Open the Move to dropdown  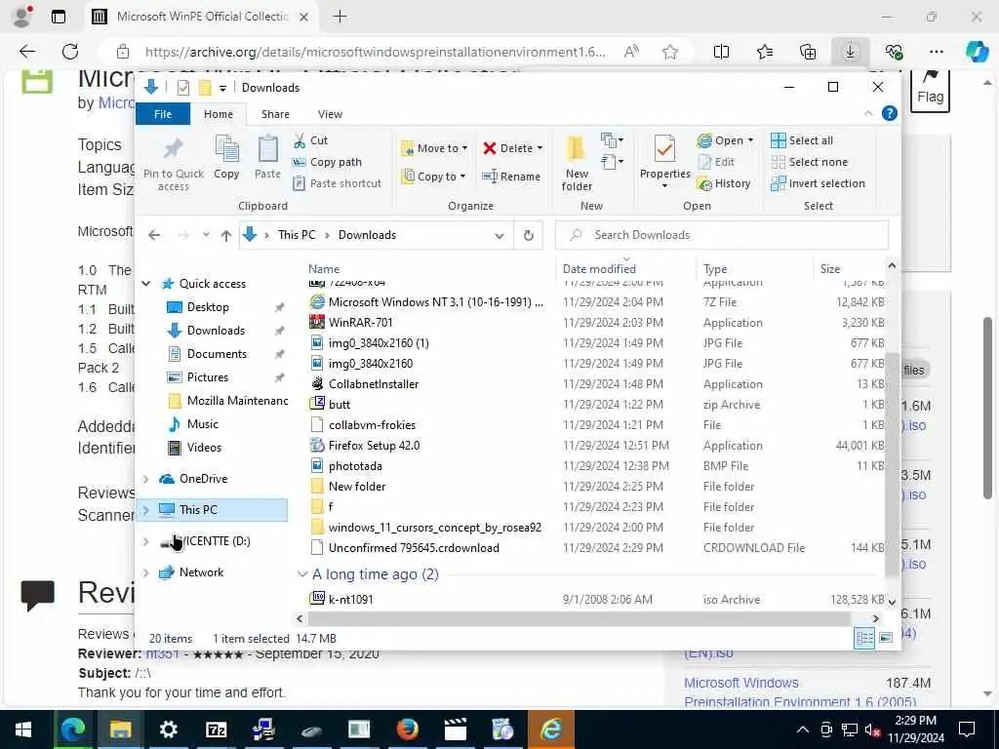[434, 148]
